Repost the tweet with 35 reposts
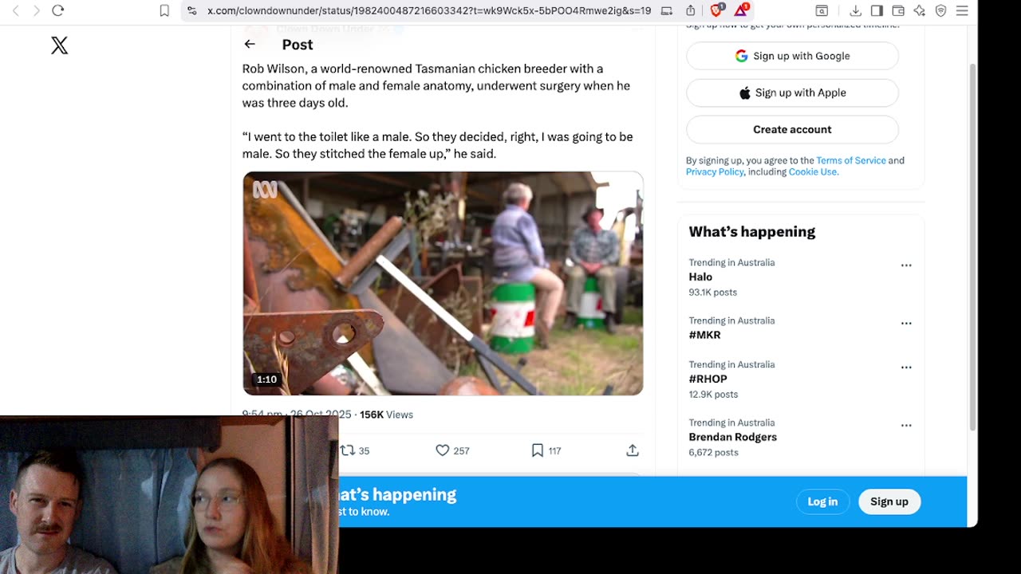This screenshot has width=1021, height=574. [355, 450]
